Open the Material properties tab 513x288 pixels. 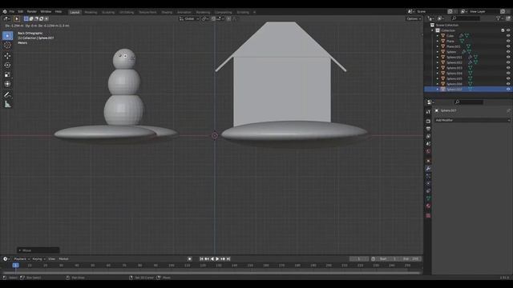coord(428,206)
